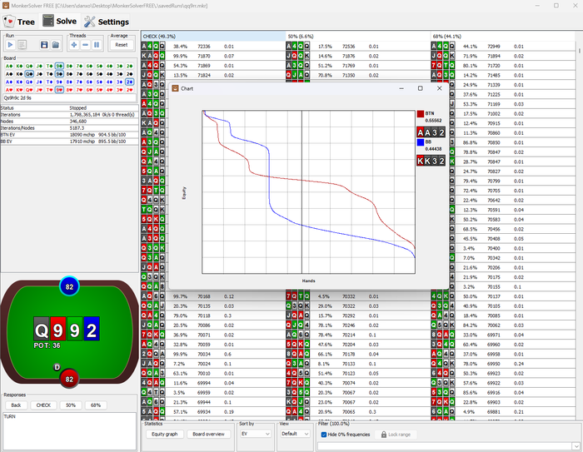Click the blue BB color swatch in chart legend
The width and height of the screenshot is (583, 452).
point(421,142)
